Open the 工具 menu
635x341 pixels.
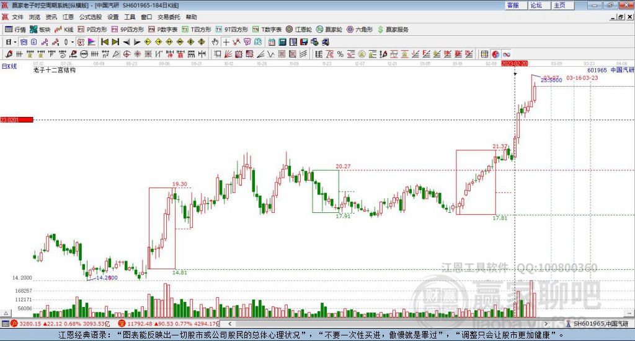(x=130, y=17)
